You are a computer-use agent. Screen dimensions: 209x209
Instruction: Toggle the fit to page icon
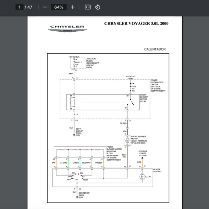pos(87,7)
